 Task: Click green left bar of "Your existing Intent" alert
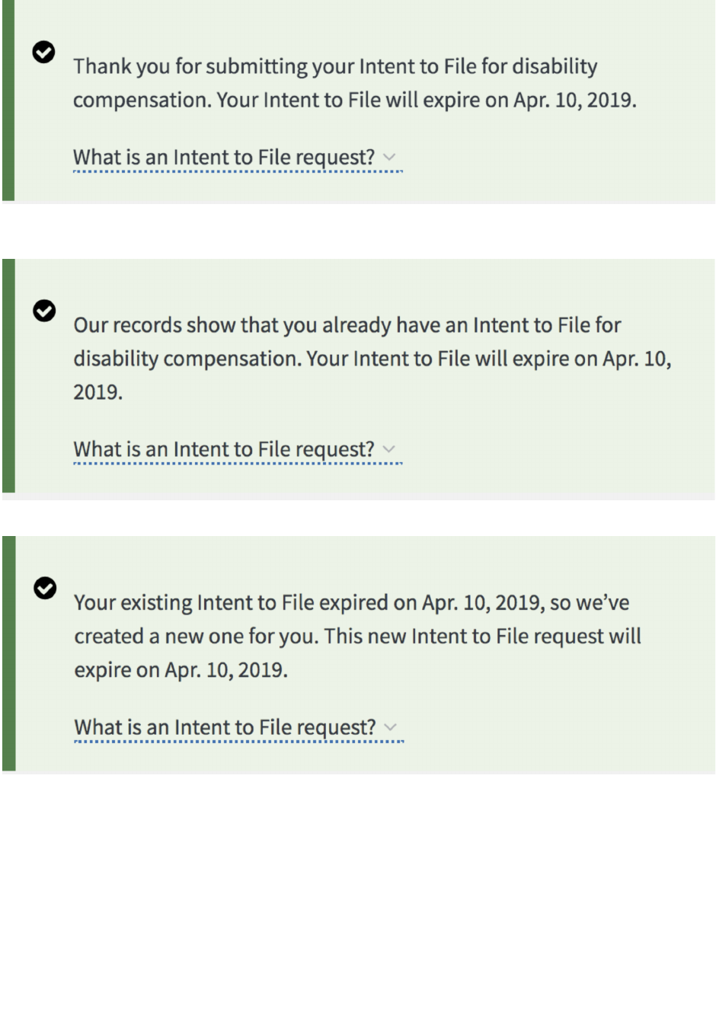tap(8, 653)
